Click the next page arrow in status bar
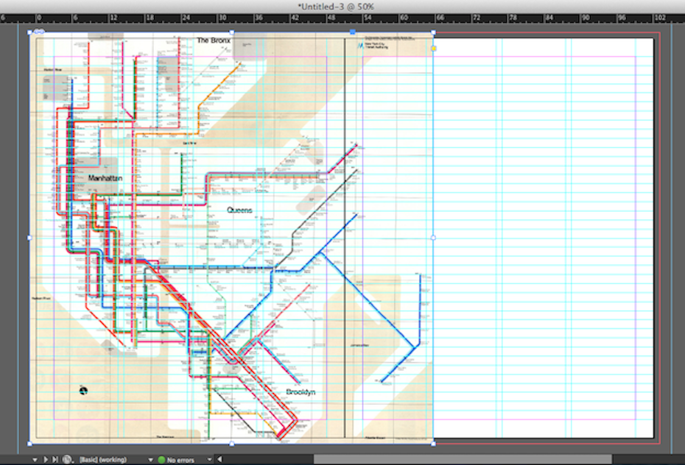 point(45,459)
